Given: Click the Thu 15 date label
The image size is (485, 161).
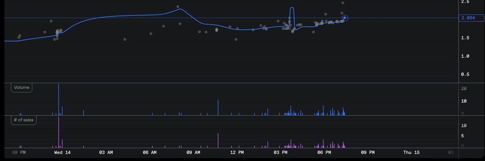Looking at the screenshot, I should click(x=411, y=153).
